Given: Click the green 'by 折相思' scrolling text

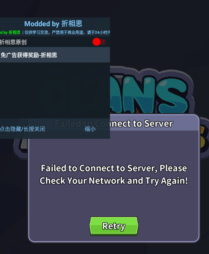Looking at the screenshot, I should (10, 32).
